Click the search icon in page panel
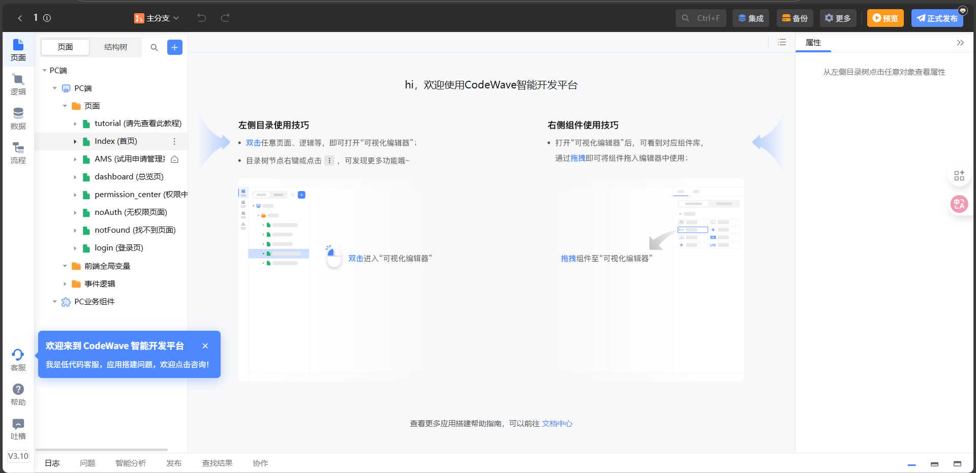This screenshot has width=976, height=473. (154, 47)
